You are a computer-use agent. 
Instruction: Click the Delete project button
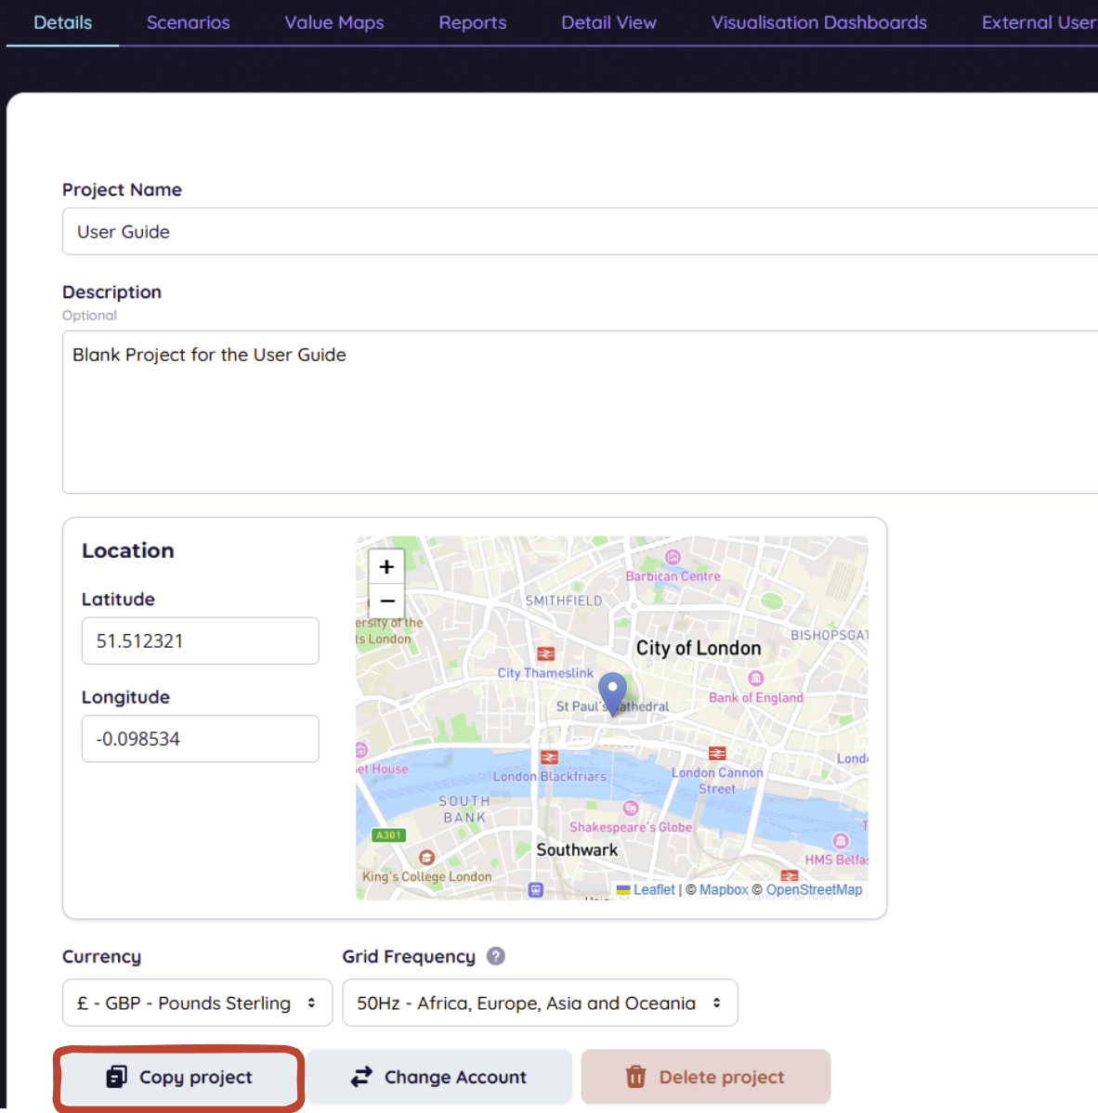point(705,1077)
